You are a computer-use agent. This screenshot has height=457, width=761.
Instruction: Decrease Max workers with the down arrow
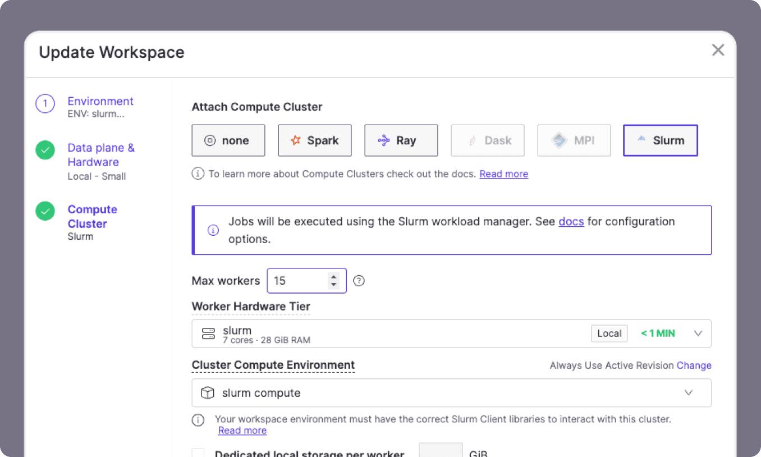click(334, 285)
